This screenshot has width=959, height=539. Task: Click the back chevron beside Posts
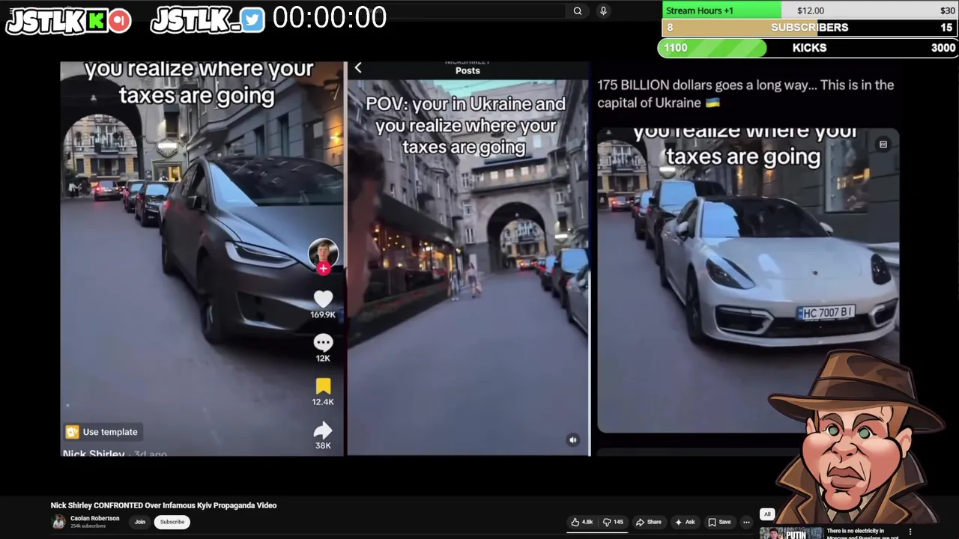pyautogui.click(x=358, y=68)
